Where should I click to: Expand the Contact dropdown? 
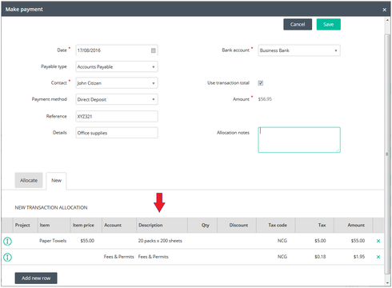point(117,83)
